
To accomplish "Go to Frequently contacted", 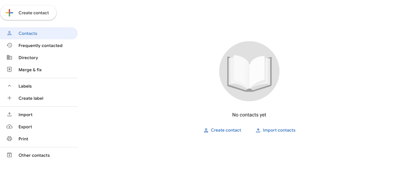I will pos(39,45).
